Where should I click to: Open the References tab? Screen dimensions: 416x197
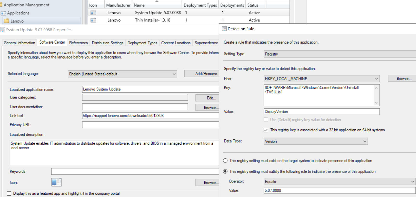pyautogui.click(x=79, y=43)
